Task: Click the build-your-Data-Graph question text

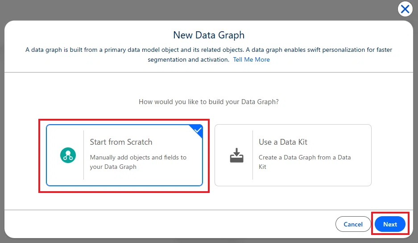Action: point(209,102)
